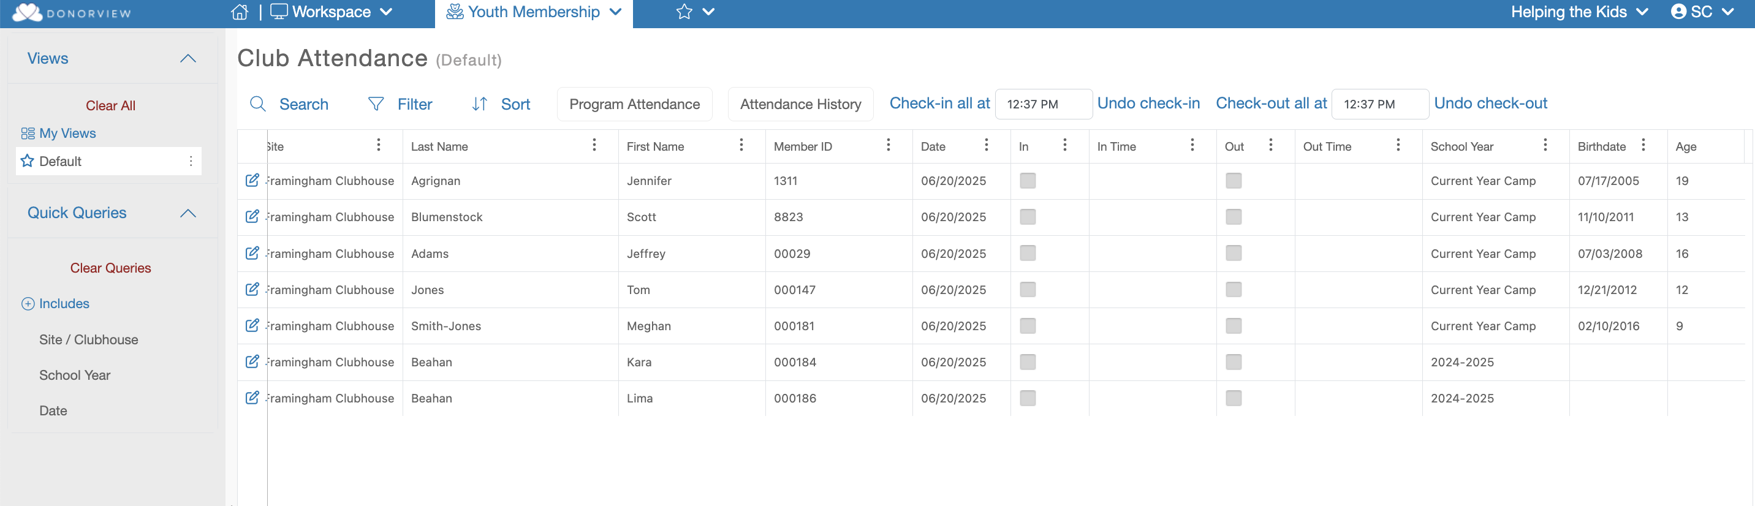The width and height of the screenshot is (1755, 506).
Task: Select the School Year quick query
Action: tap(75, 376)
